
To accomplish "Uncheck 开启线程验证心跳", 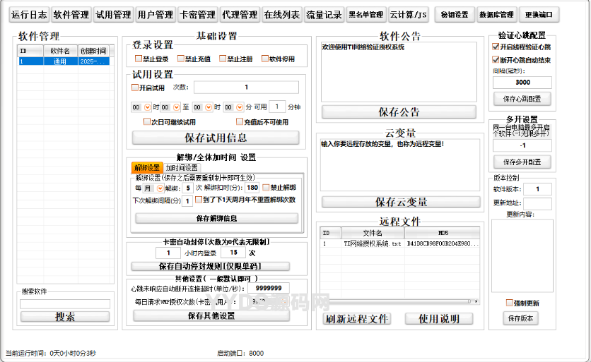I will pyautogui.click(x=496, y=46).
